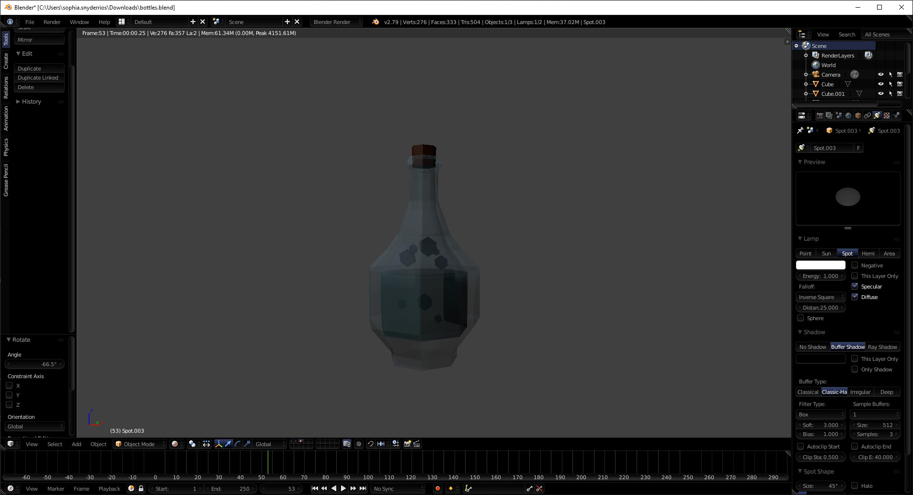Open the lamp color swatch
This screenshot has height=495, width=913.
coord(820,265)
